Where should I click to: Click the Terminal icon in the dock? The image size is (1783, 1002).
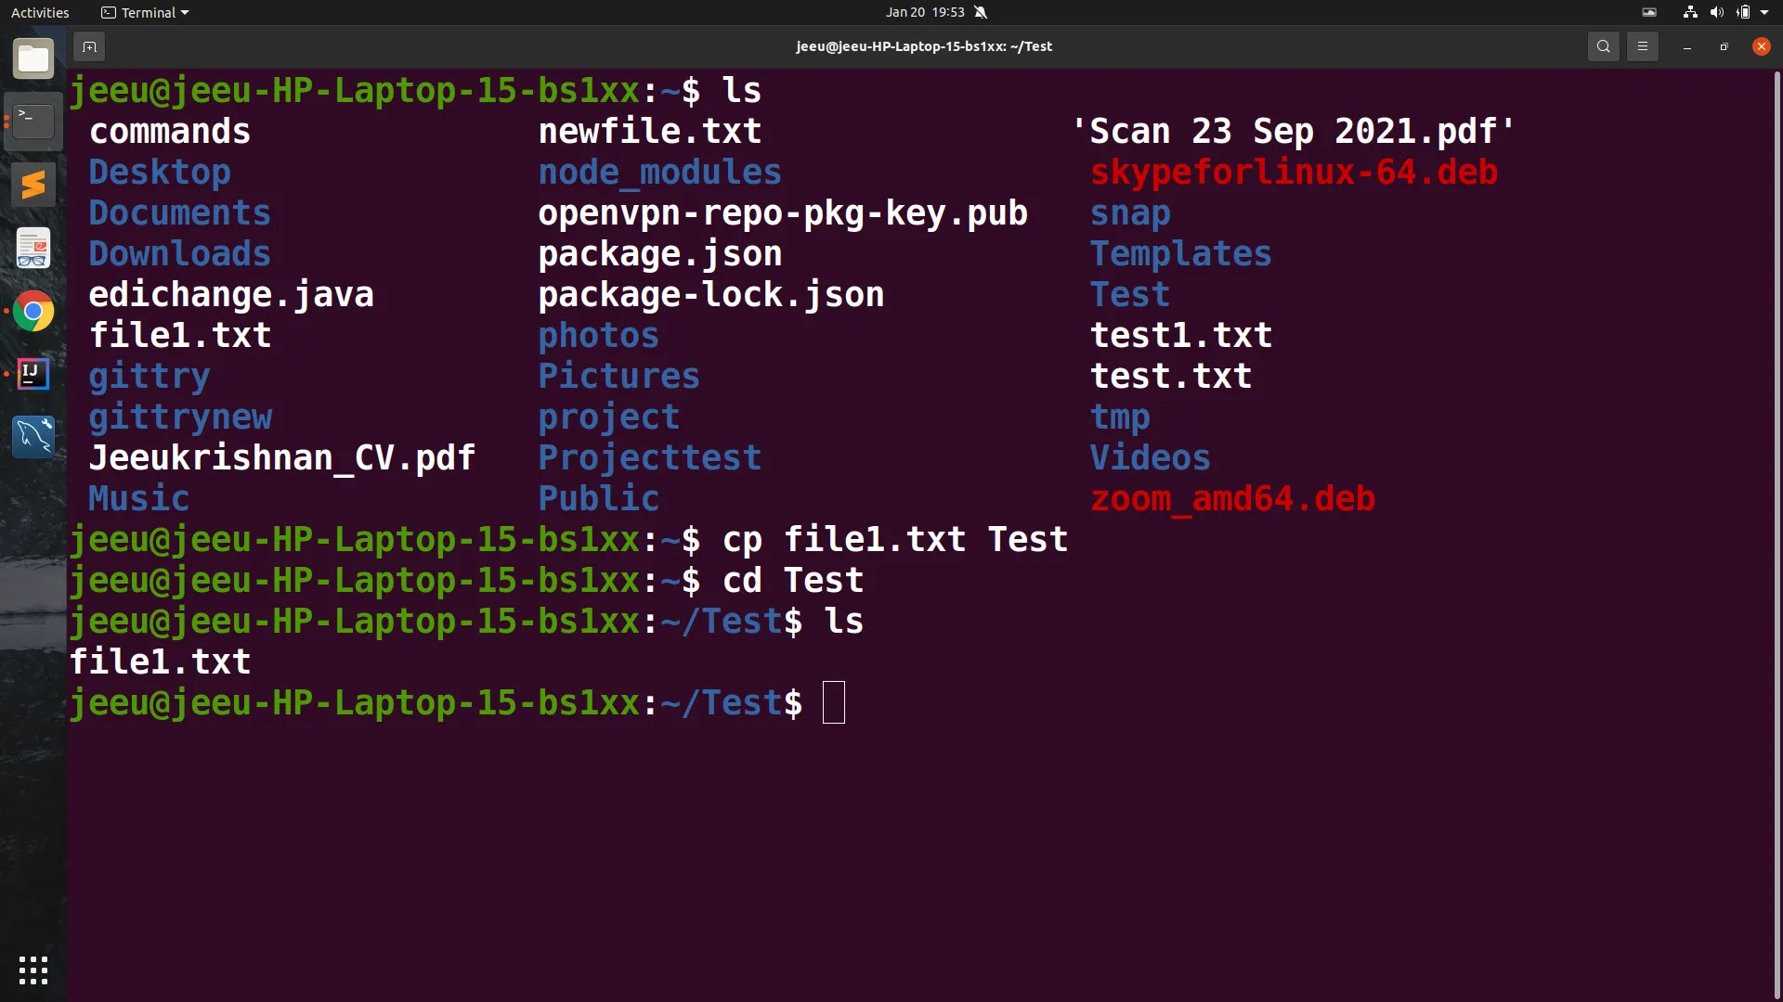[x=33, y=122]
